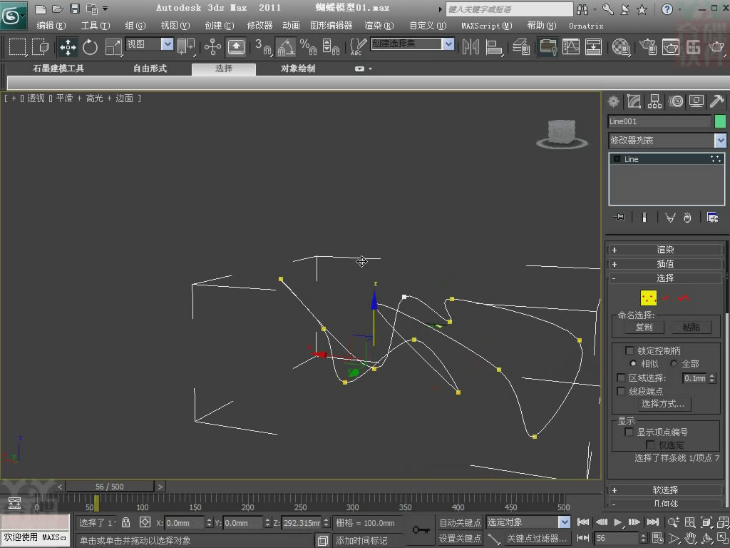Switch to 对象绘制 ribbon tab
The height and width of the screenshot is (548, 730).
pyautogui.click(x=298, y=68)
